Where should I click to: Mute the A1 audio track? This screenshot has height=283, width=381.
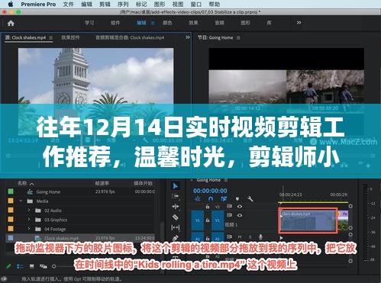(240, 237)
